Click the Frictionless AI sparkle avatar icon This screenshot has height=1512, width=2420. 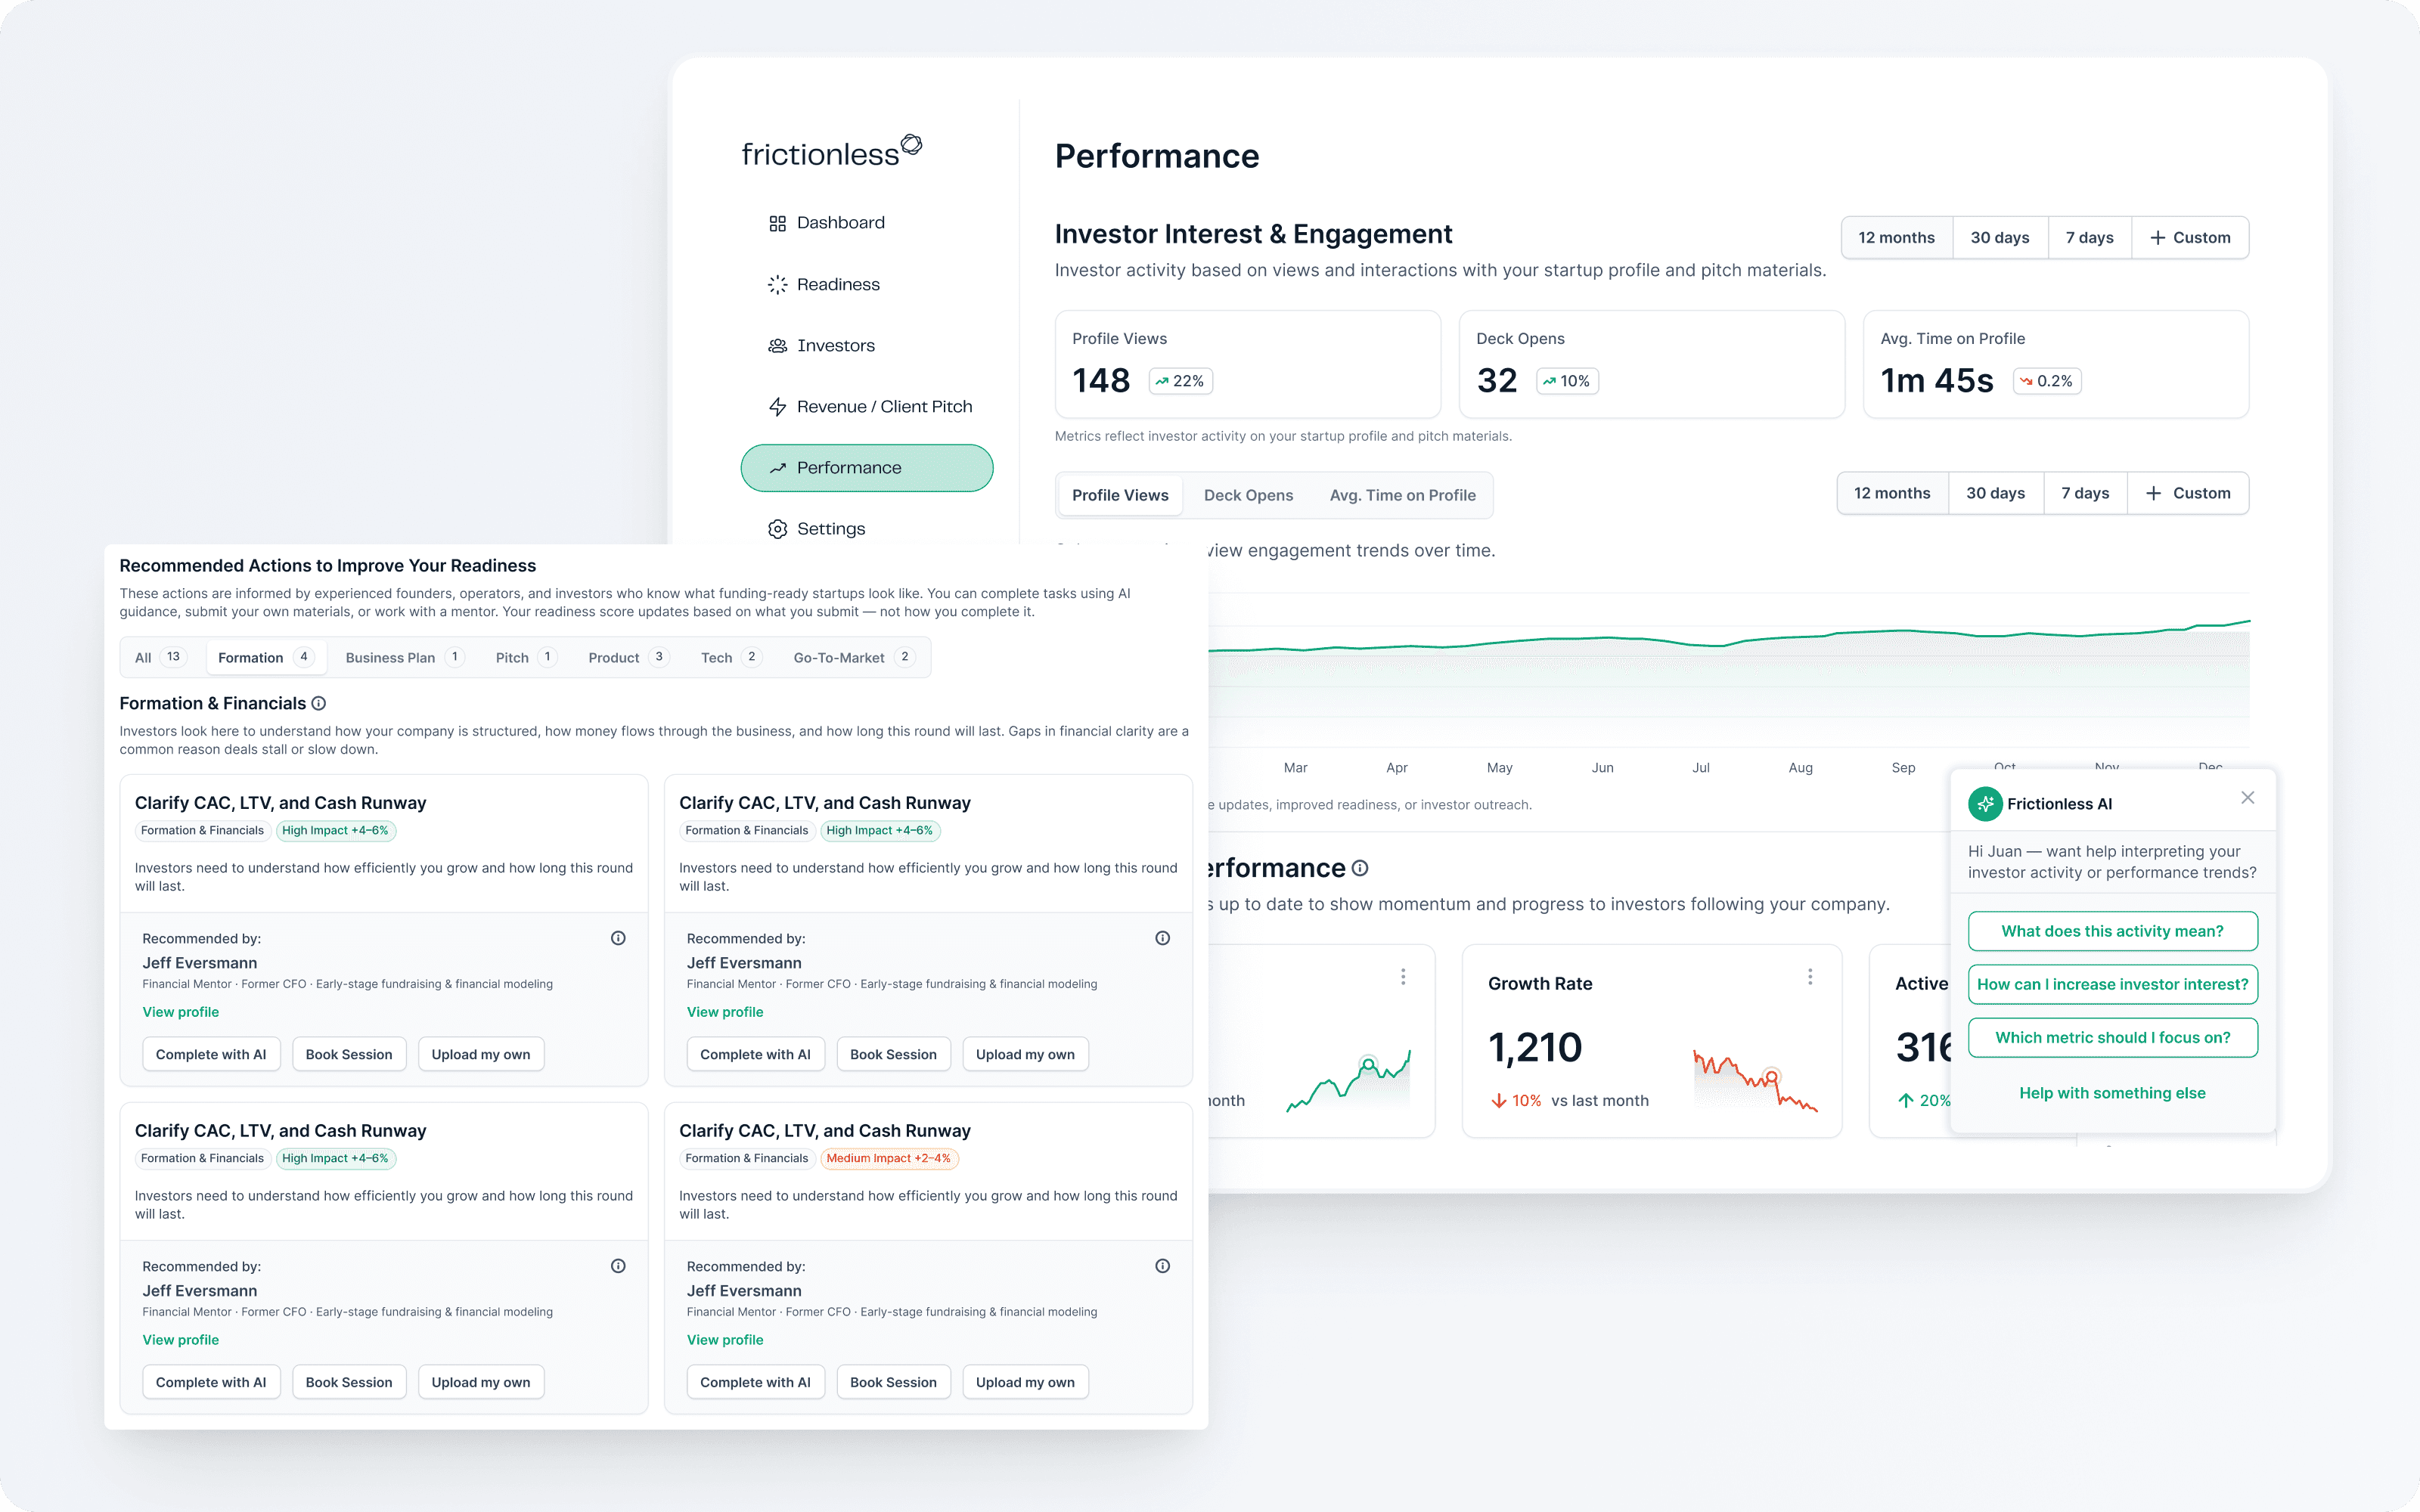click(x=1985, y=804)
